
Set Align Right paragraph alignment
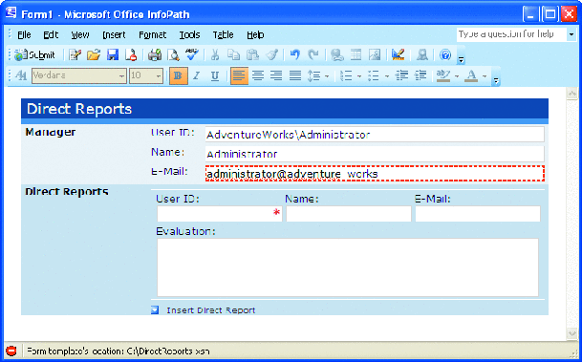tap(276, 75)
